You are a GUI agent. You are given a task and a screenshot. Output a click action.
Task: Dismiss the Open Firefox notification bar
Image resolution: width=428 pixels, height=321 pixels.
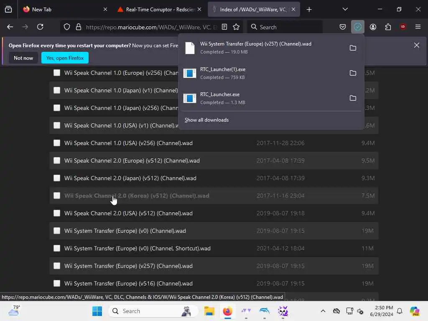pos(417,45)
